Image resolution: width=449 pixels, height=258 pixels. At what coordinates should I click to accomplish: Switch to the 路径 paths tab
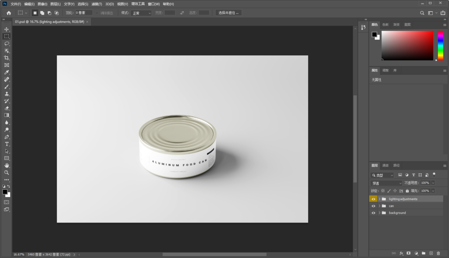pyautogui.click(x=396, y=165)
